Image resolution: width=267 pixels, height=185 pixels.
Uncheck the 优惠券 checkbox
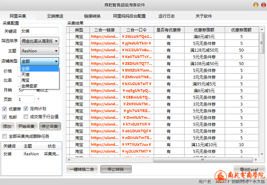5,109
